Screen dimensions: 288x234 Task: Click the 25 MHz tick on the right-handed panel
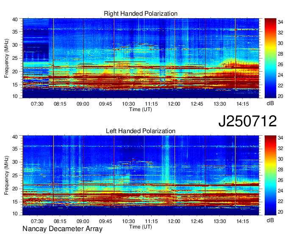point(15,58)
